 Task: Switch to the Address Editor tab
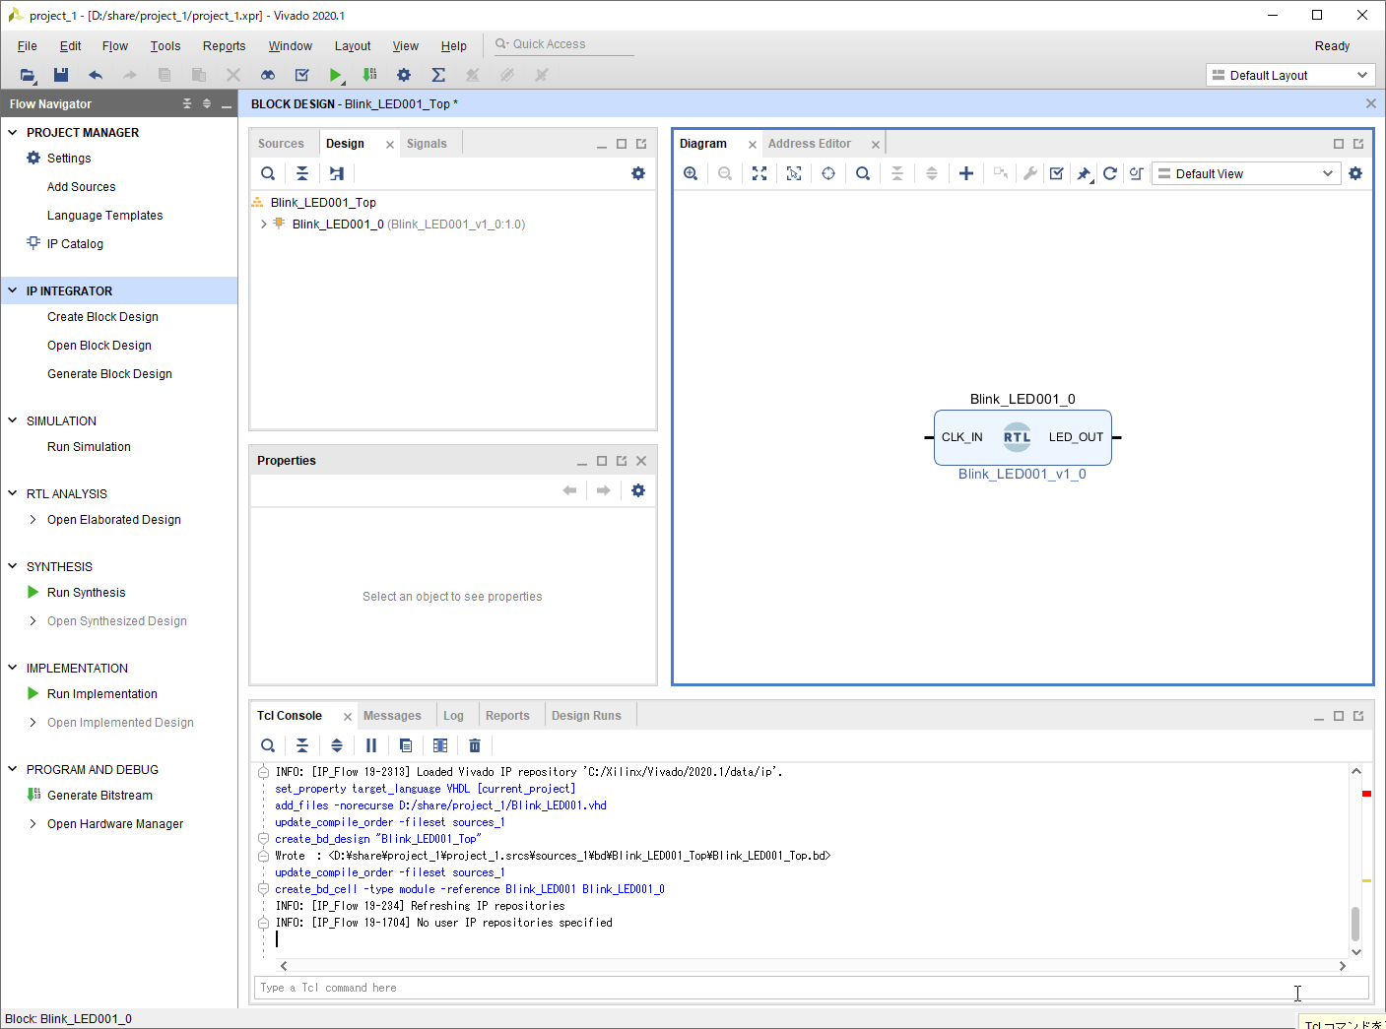(x=809, y=144)
